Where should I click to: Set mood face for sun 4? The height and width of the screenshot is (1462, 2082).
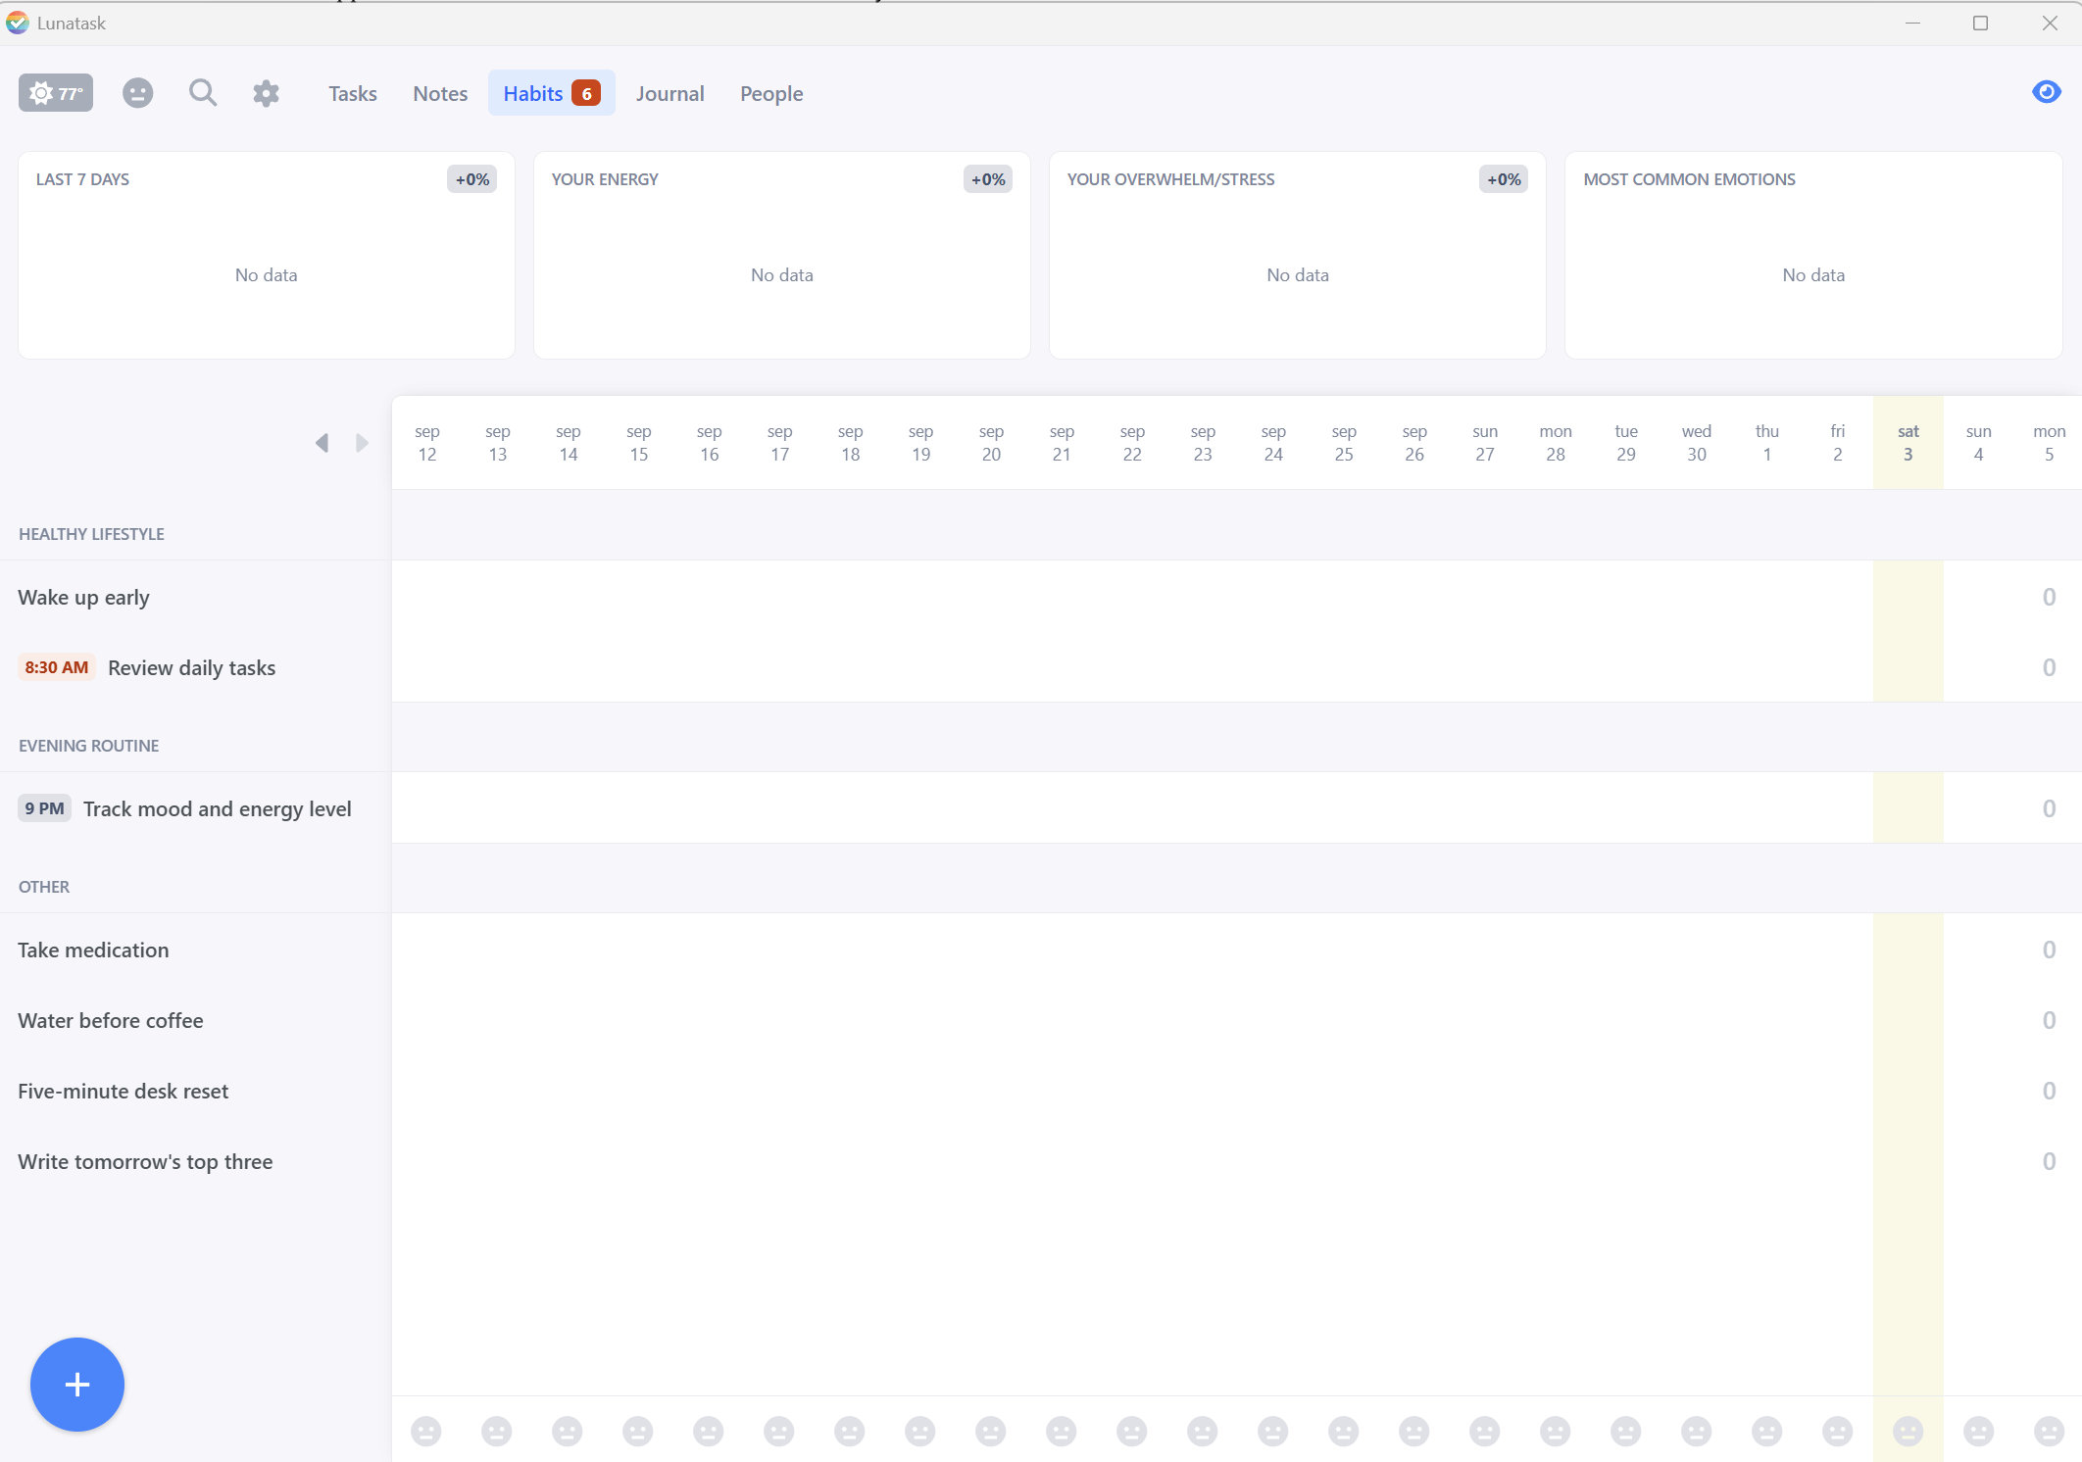tap(1979, 1431)
